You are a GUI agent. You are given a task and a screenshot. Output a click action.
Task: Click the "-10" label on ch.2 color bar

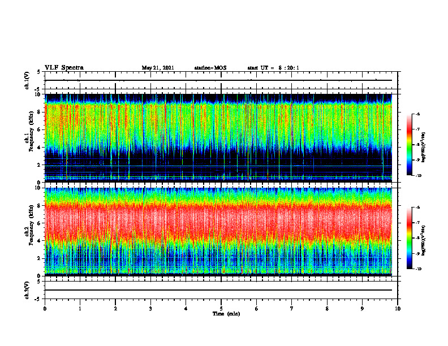[419, 269]
